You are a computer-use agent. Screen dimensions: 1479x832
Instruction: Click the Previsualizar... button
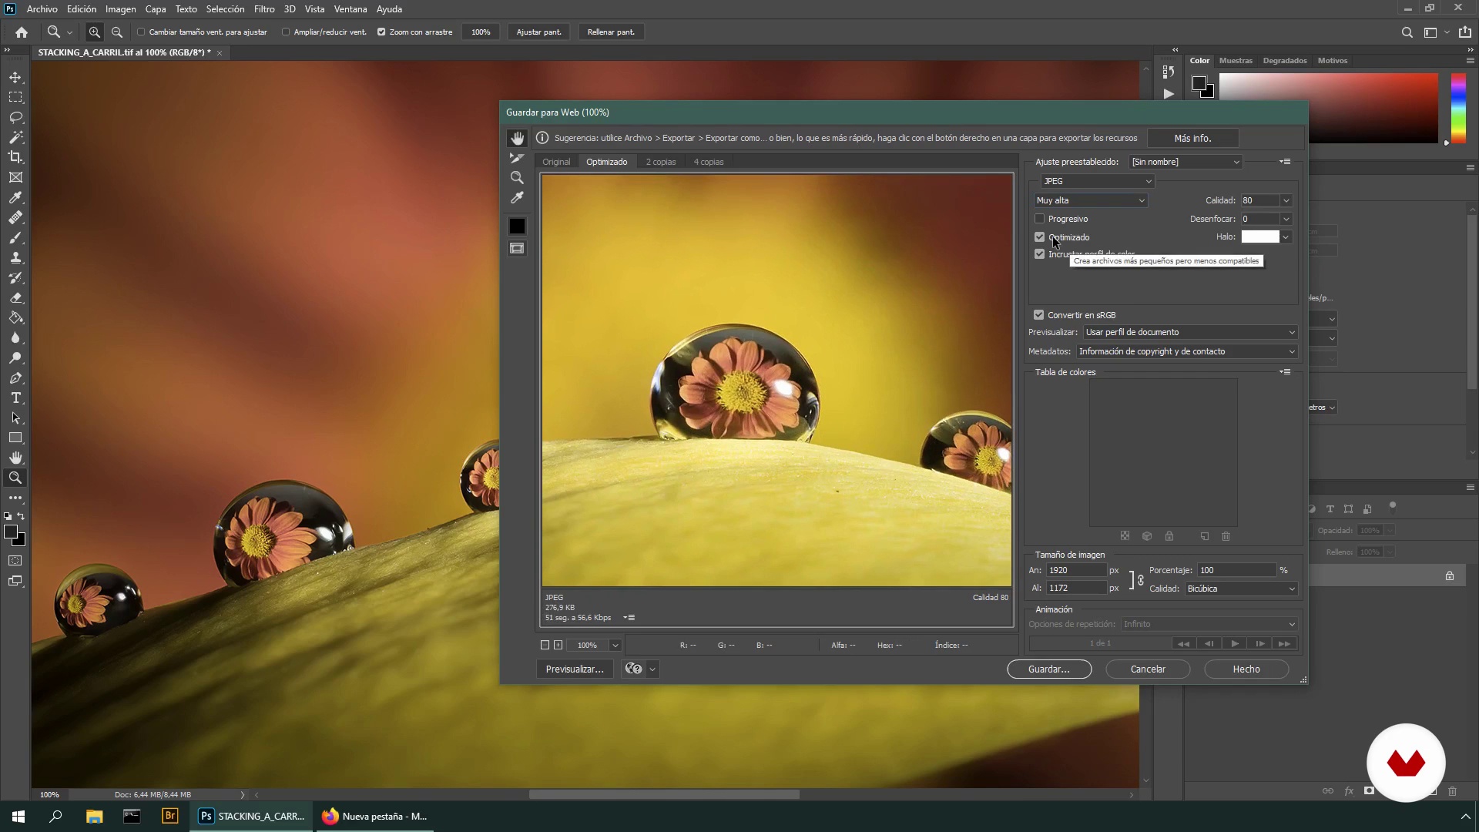575,669
